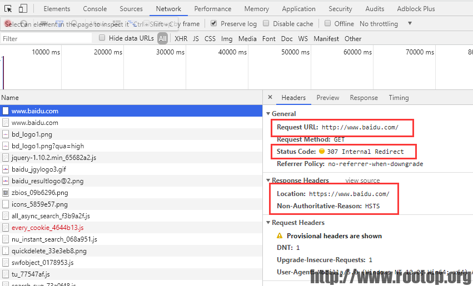Select the all_async_search_f3b9a2f.js request
473x286 pixels.
click(131, 216)
